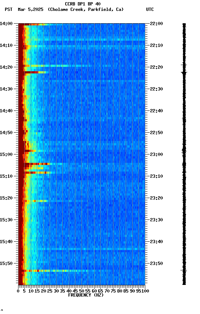Click the seismogram spike near 23:53 UTC
This screenshot has width=200, height=314.
184,270
